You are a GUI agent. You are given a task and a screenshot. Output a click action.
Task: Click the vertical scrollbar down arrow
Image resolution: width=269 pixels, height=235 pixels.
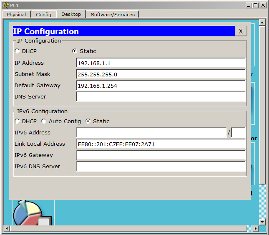pos(262,222)
